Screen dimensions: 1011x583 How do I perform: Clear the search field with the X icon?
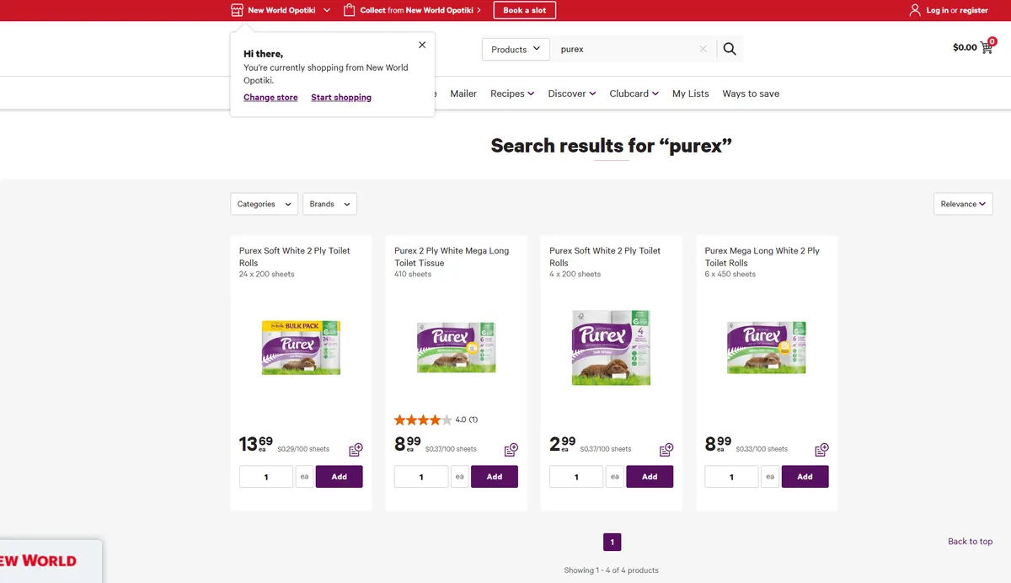[x=703, y=49]
